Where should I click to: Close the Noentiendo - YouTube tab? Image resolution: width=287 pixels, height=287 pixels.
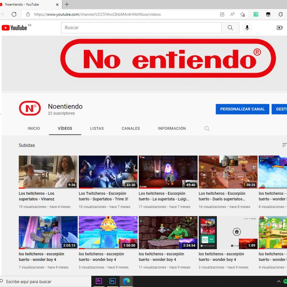point(57,4)
